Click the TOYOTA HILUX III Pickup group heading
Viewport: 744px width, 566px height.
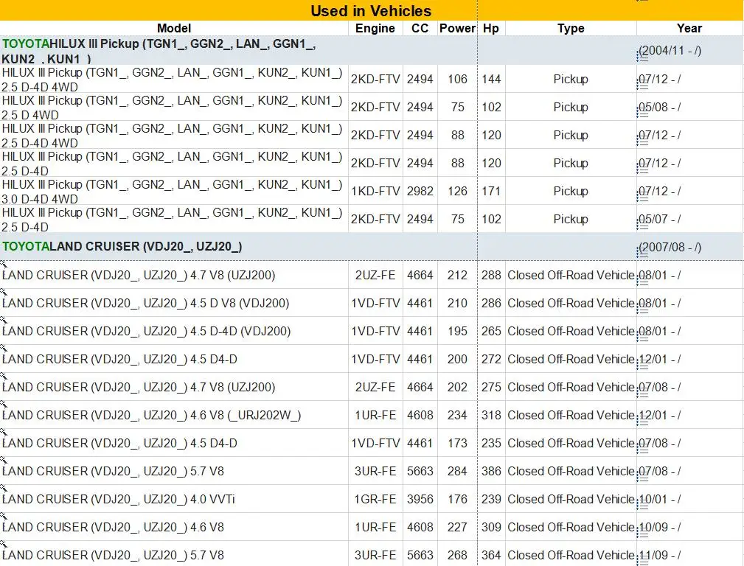pos(159,51)
